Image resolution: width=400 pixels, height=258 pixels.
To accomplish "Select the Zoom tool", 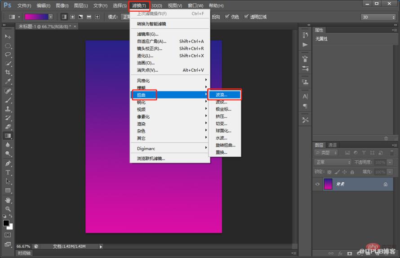I will (8, 209).
